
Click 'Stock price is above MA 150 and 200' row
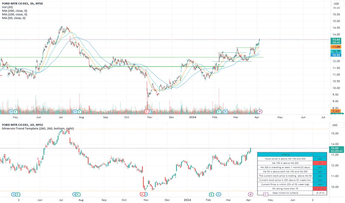click(285, 159)
